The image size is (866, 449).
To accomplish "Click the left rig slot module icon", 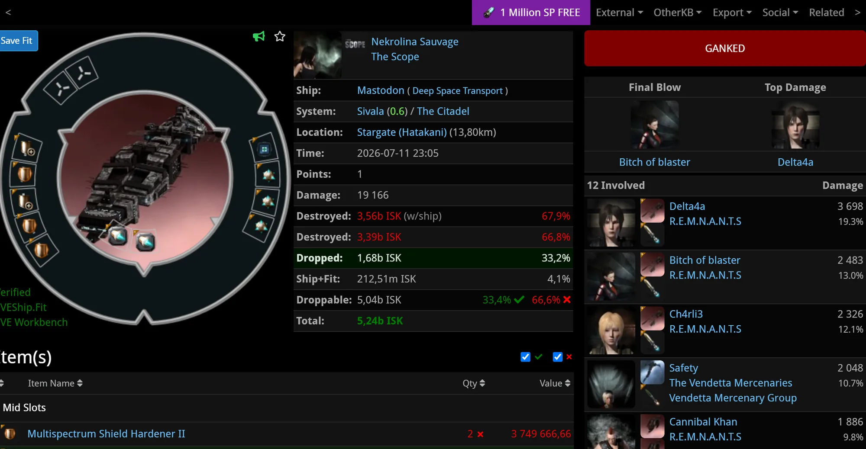I will [x=118, y=236].
